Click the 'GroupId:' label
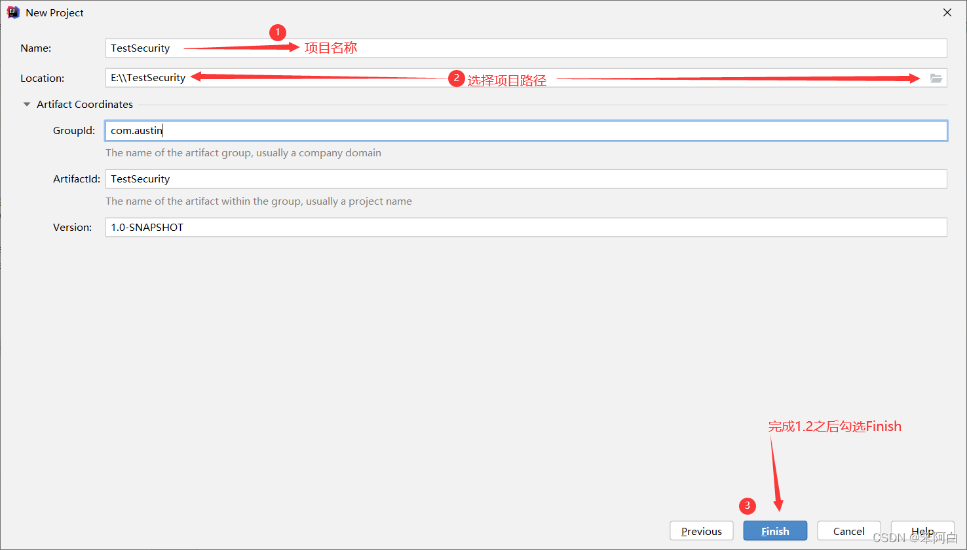This screenshot has width=967, height=550. click(74, 131)
